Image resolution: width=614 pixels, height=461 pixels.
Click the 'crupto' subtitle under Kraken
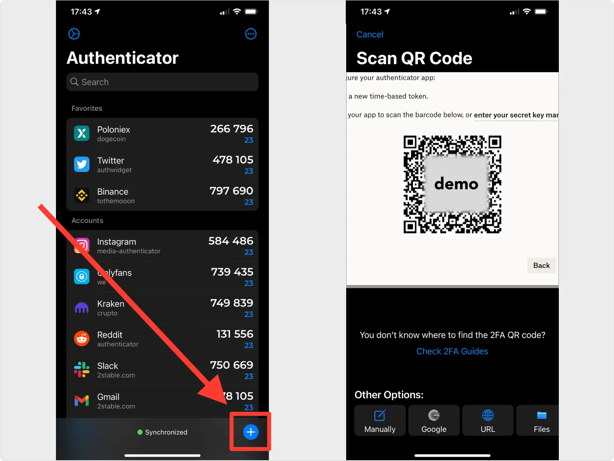(x=107, y=313)
